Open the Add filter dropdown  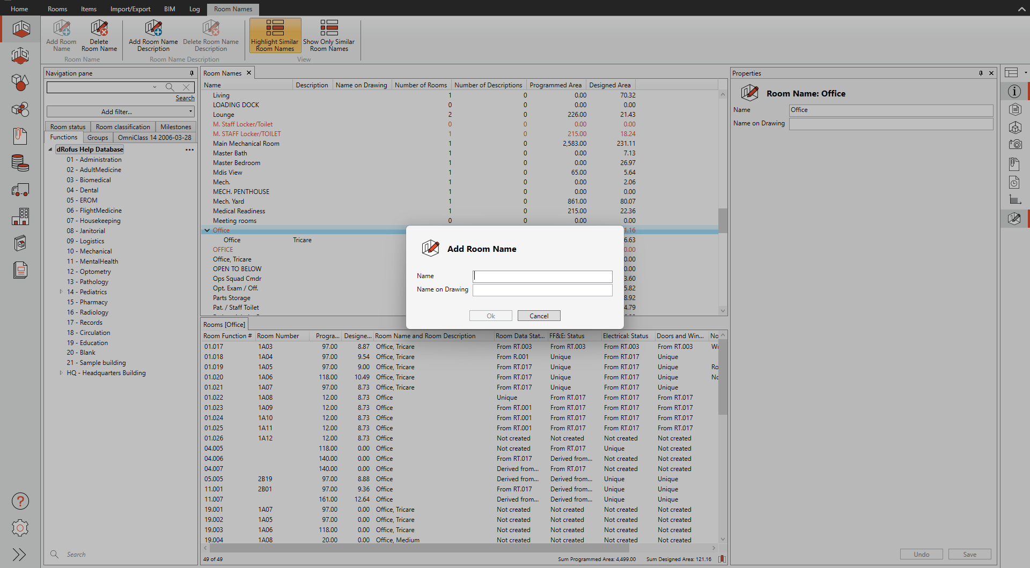(x=120, y=111)
